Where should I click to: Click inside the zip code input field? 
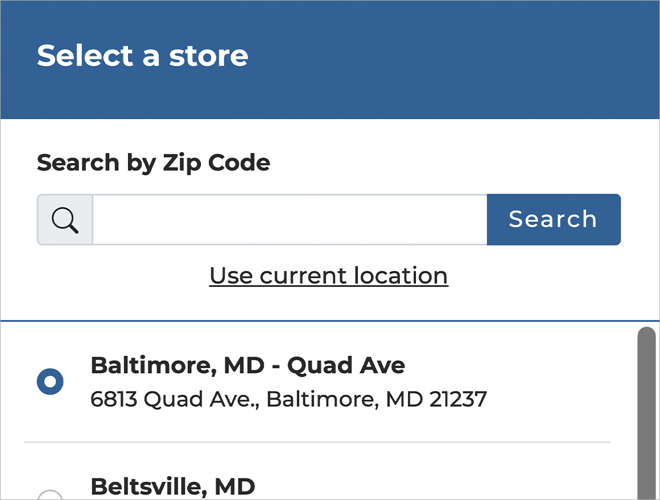tap(284, 219)
